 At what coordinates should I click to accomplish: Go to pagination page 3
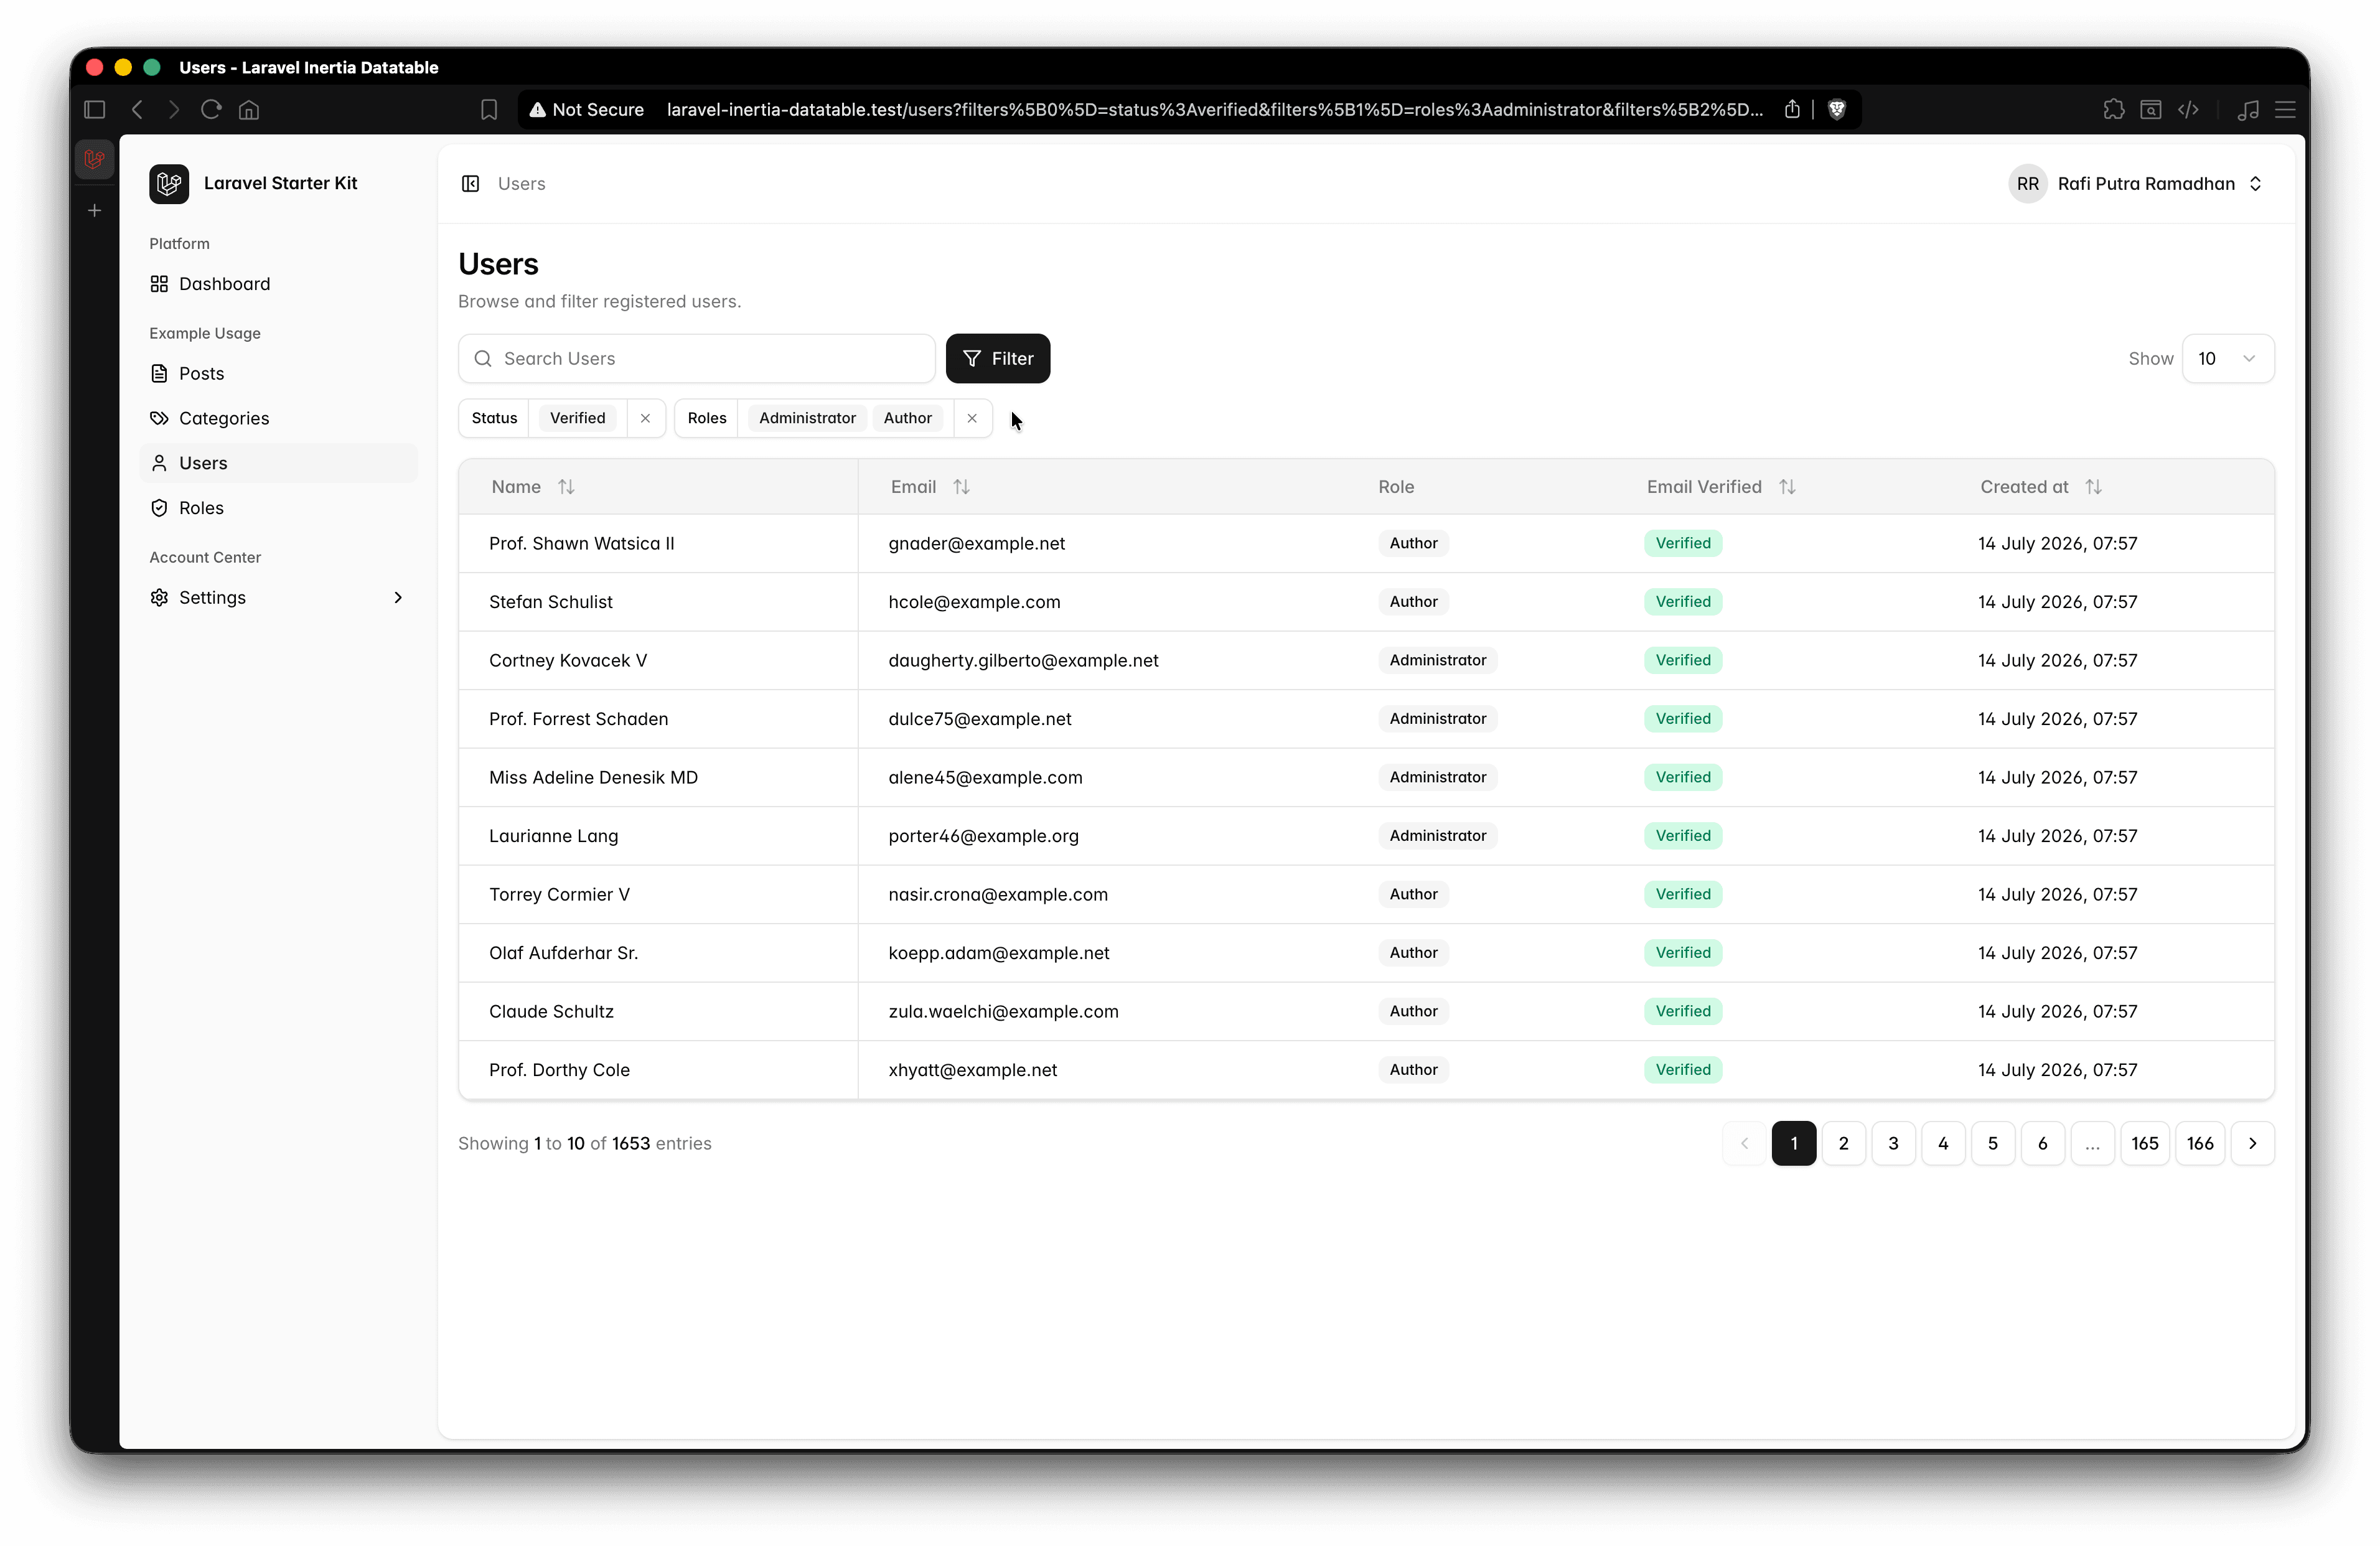click(x=1893, y=1143)
